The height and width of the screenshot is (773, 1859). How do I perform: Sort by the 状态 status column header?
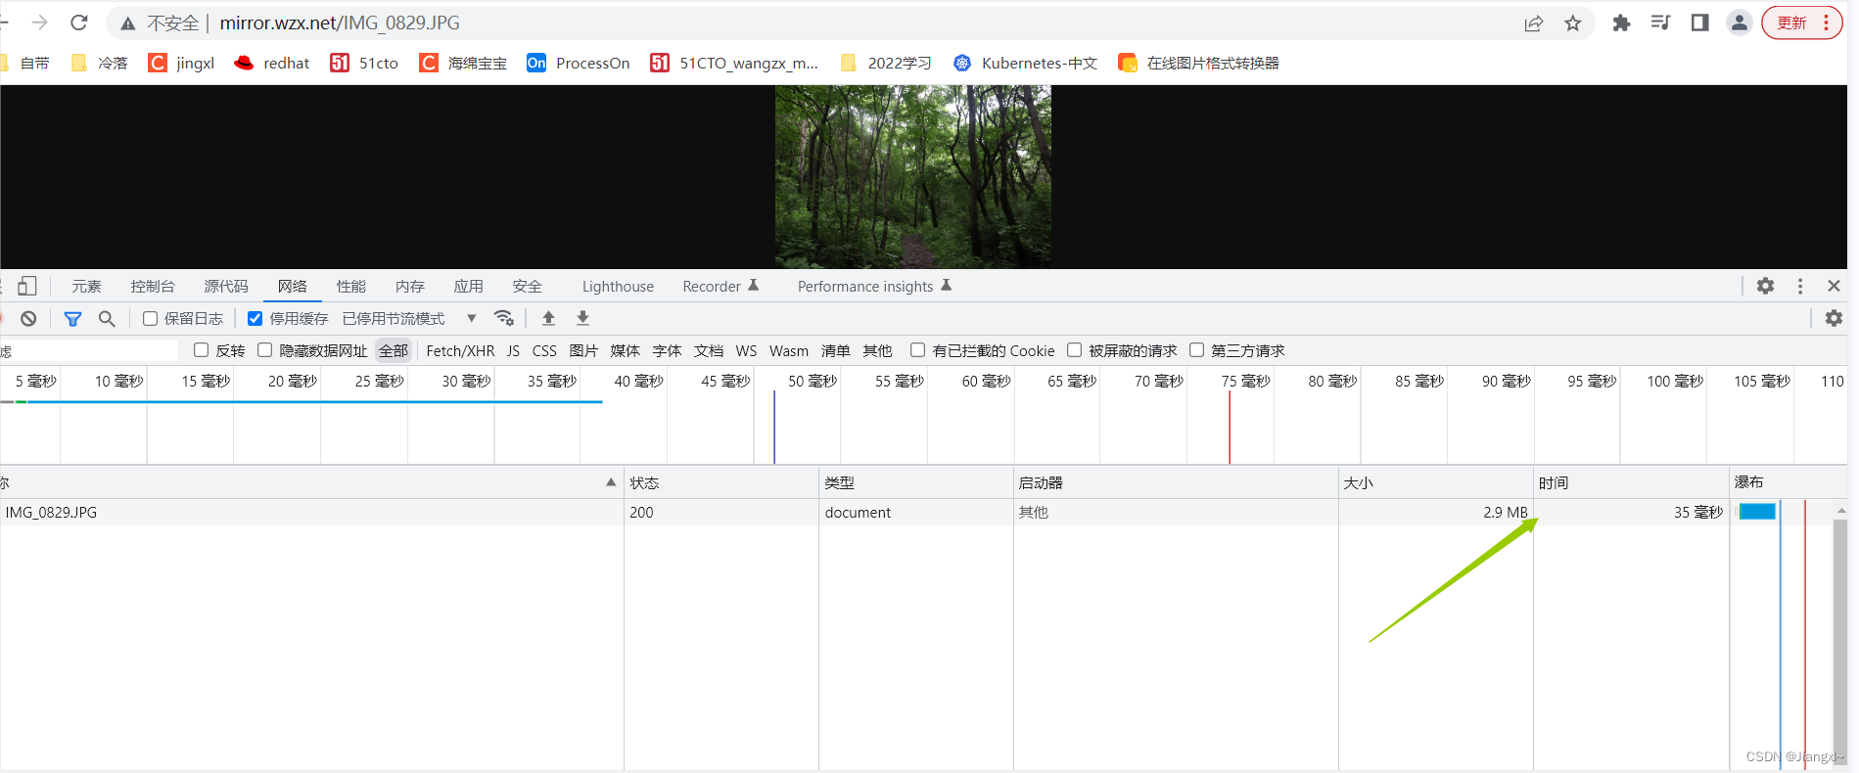[x=720, y=482]
